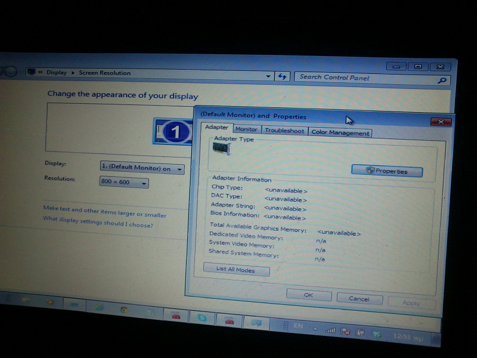Open 'Make text and other items larger or smaller'

coord(105,211)
